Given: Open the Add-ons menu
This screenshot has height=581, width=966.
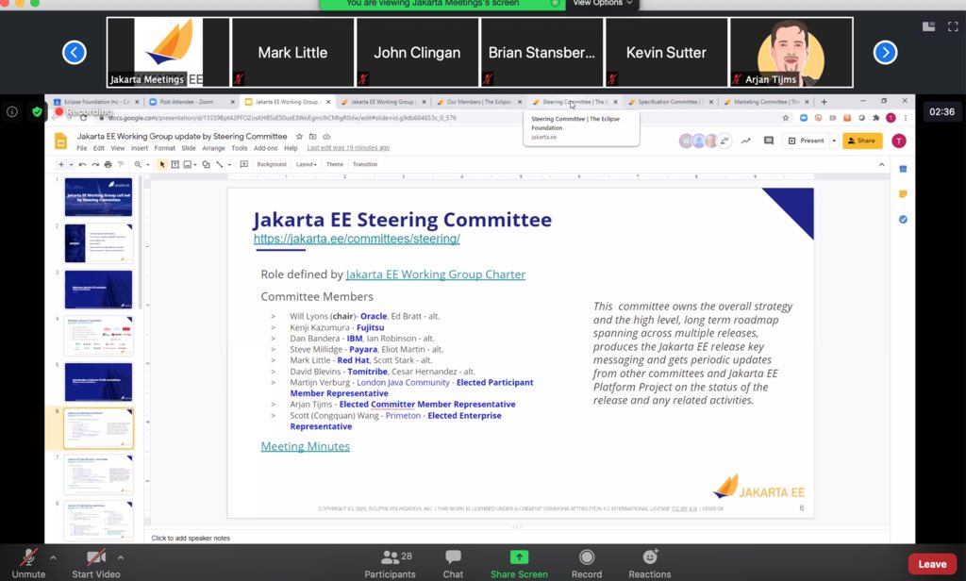Looking at the screenshot, I should 265,148.
